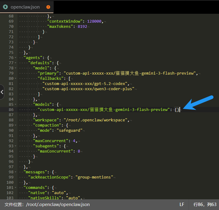Click the orange unsaved-changes indicator on the tab
219x210 pixels.
coord(48,7)
